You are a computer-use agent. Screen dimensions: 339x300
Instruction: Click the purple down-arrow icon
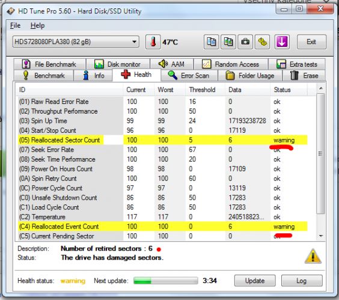[282, 41]
